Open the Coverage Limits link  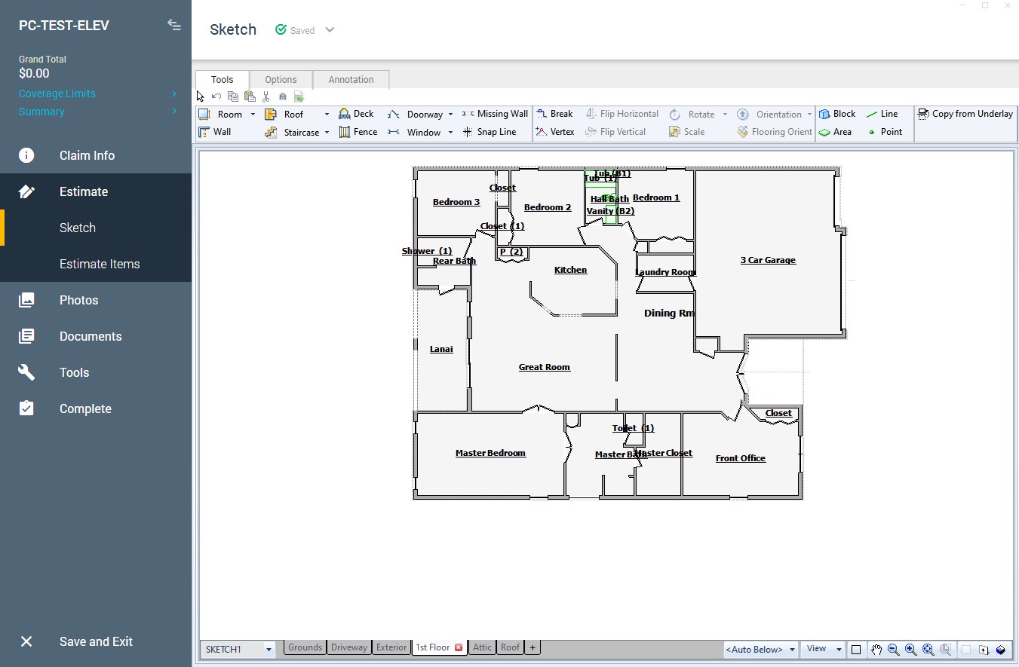pyautogui.click(x=57, y=93)
